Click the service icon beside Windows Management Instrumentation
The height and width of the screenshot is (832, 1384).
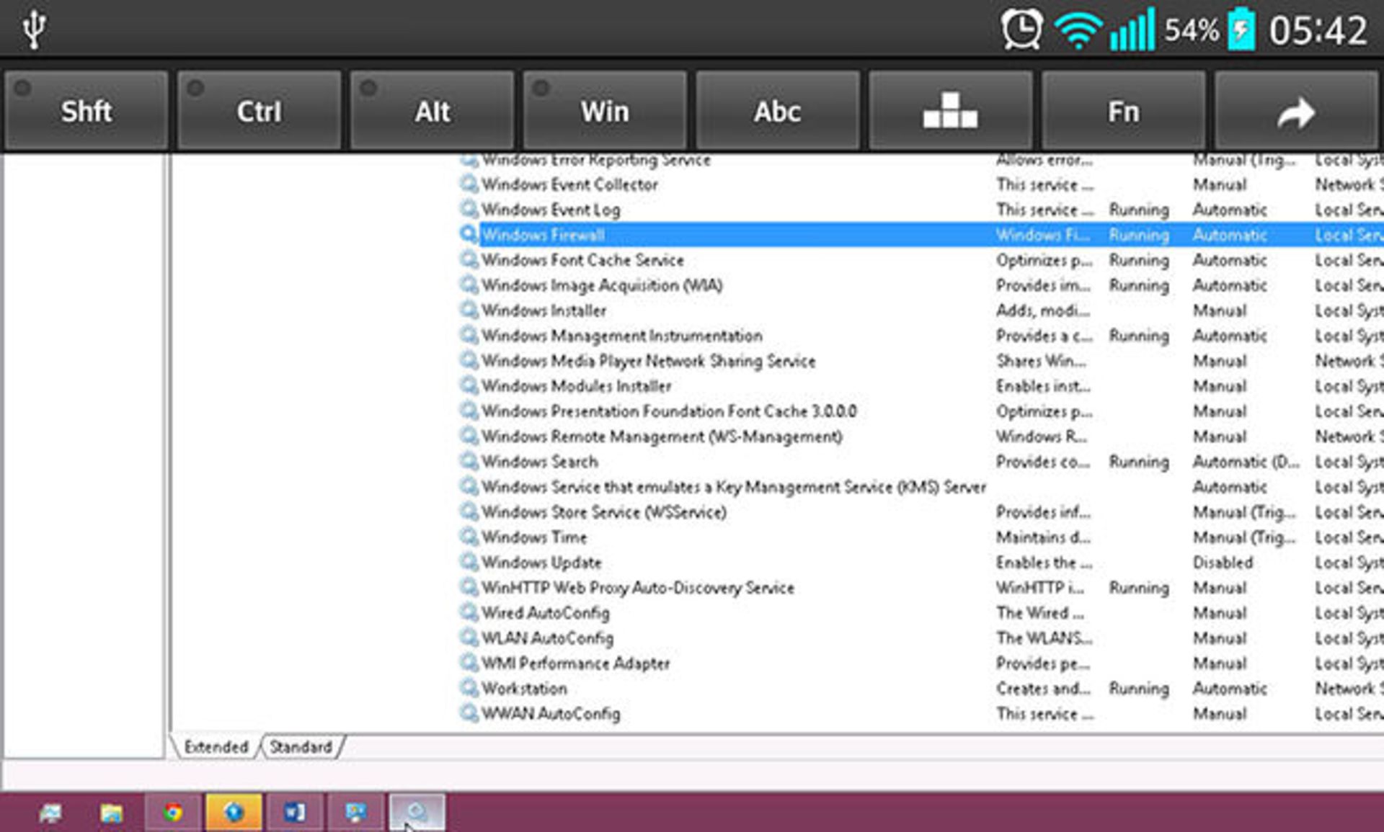(x=469, y=336)
